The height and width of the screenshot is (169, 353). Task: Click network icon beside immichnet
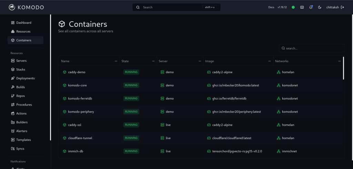[279, 151]
